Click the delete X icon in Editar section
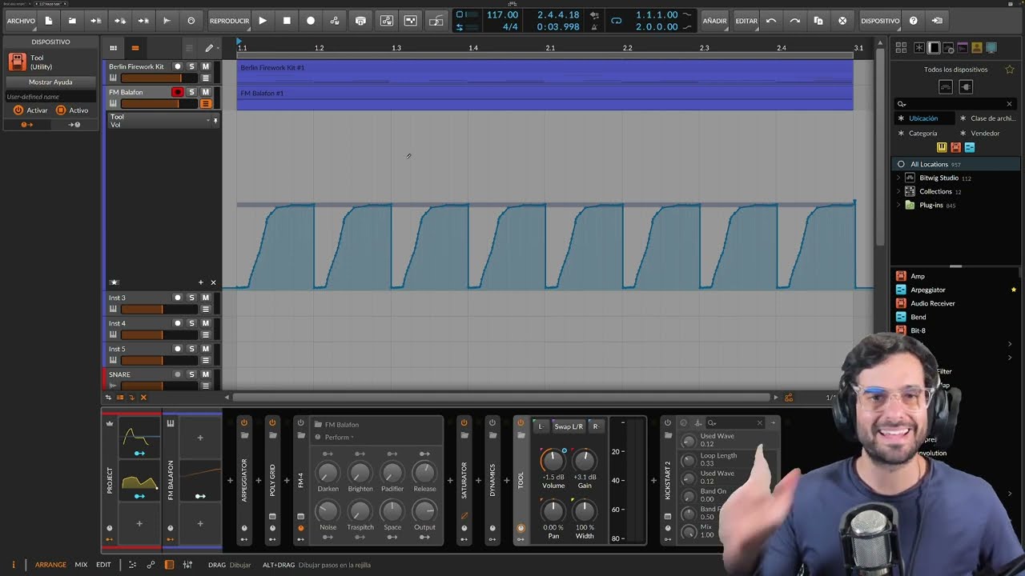 [842, 21]
